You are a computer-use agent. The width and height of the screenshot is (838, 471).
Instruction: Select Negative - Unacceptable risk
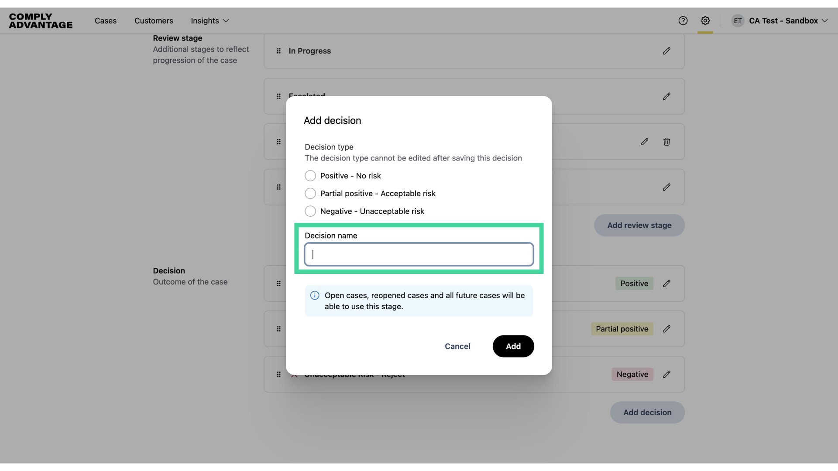pos(311,211)
